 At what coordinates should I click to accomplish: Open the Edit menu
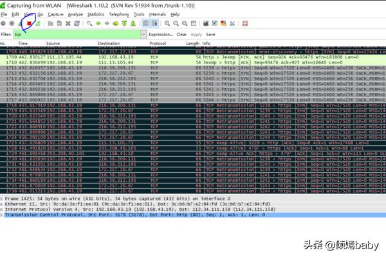tap(15, 14)
